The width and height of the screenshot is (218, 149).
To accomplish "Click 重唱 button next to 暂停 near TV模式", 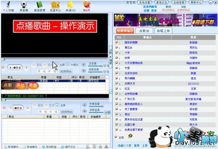I will [37, 65].
